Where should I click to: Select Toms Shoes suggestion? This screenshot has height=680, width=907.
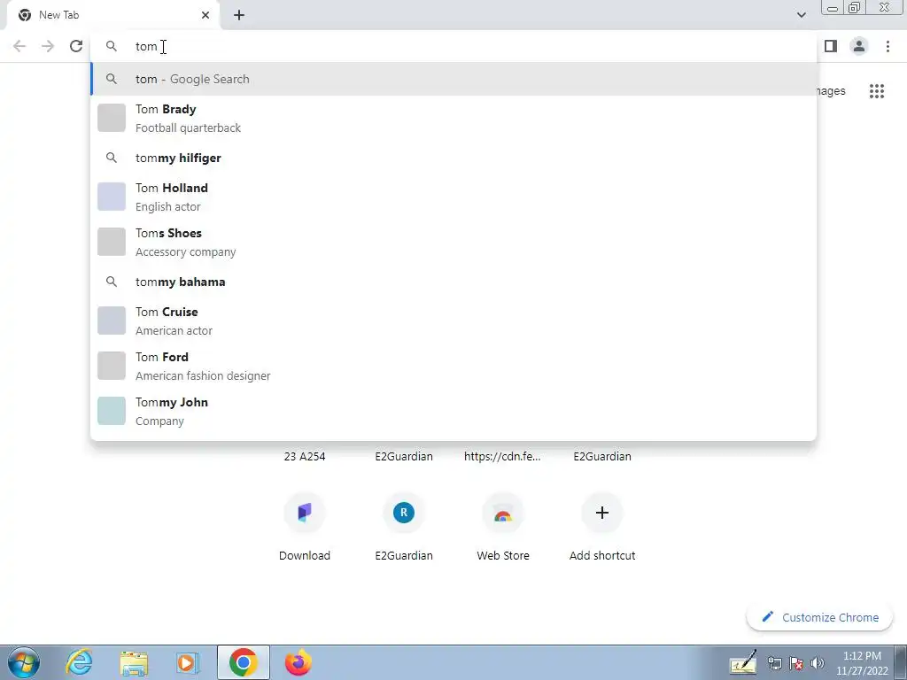click(x=453, y=242)
